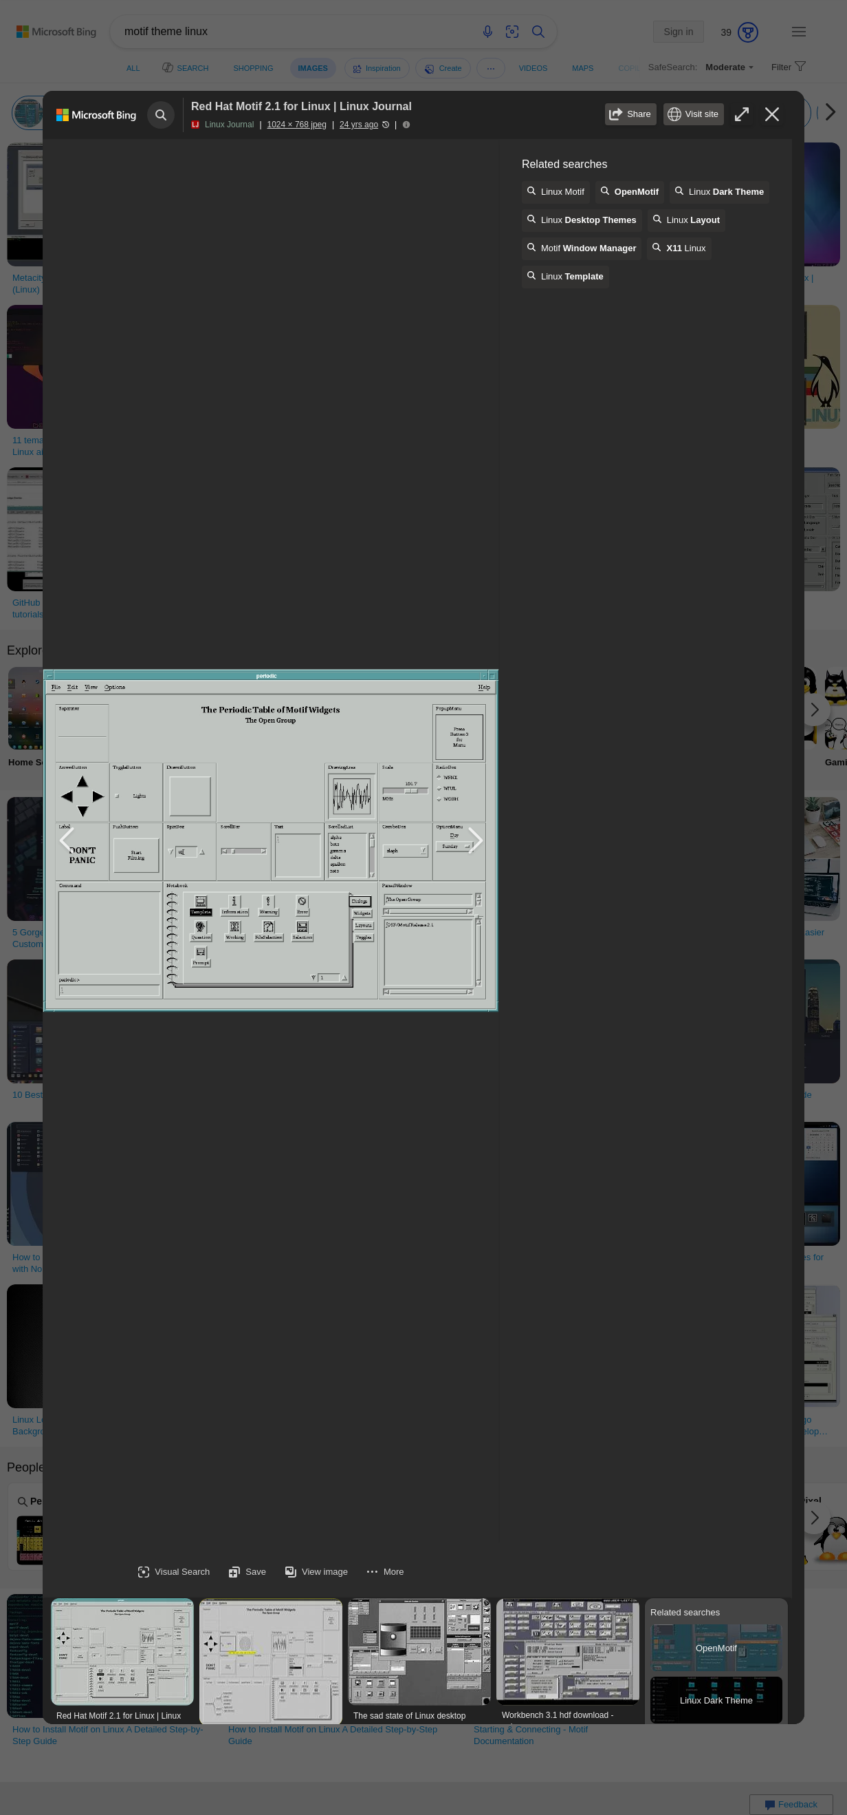847x1815 pixels.
Task: Click the magnifier search icon in top search box
Action: pos(538,32)
